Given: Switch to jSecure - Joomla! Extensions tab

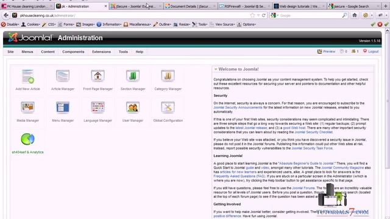Looking at the screenshot, I should [x=136, y=6].
